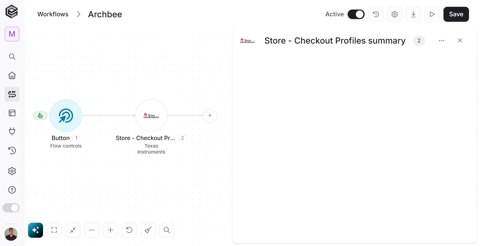The height and width of the screenshot is (246, 480).
Task: Open the three-dots menu for the step
Action: pyautogui.click(x=442, y=41)
